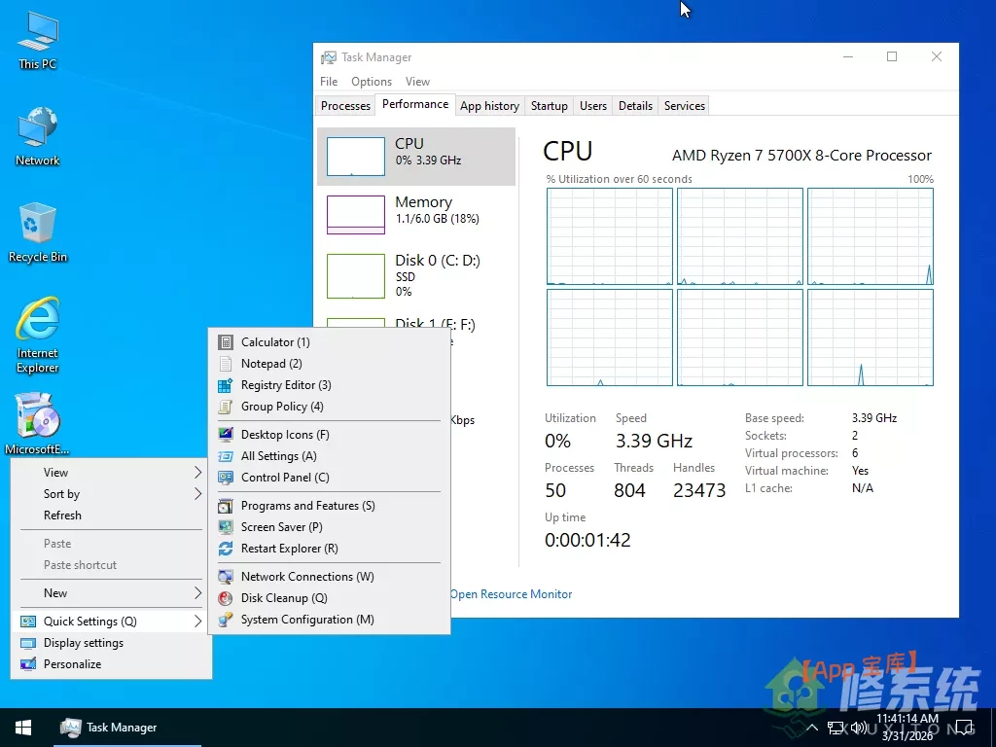
Task: Open the Options menu in Task Manager
Action: tap(372, 82)
